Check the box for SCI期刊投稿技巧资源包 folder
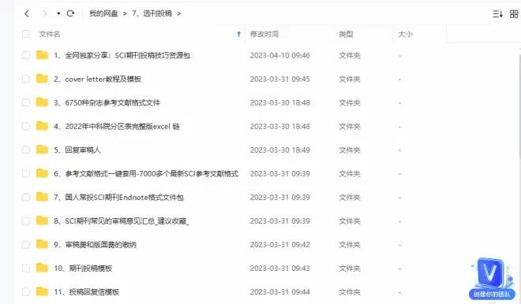This screenshot has width=521, height=304. pyautogui.click(x=25, y=55)
